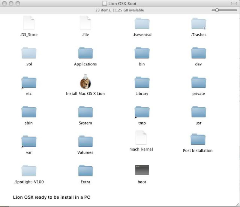Click the toolbar toggle pill button
Image resolution: width=240 pixels, height=207 pixels.
click(234, 3)
